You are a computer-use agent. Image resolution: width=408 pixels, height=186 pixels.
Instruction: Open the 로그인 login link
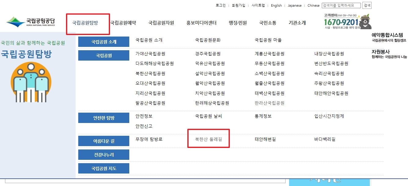220,5
